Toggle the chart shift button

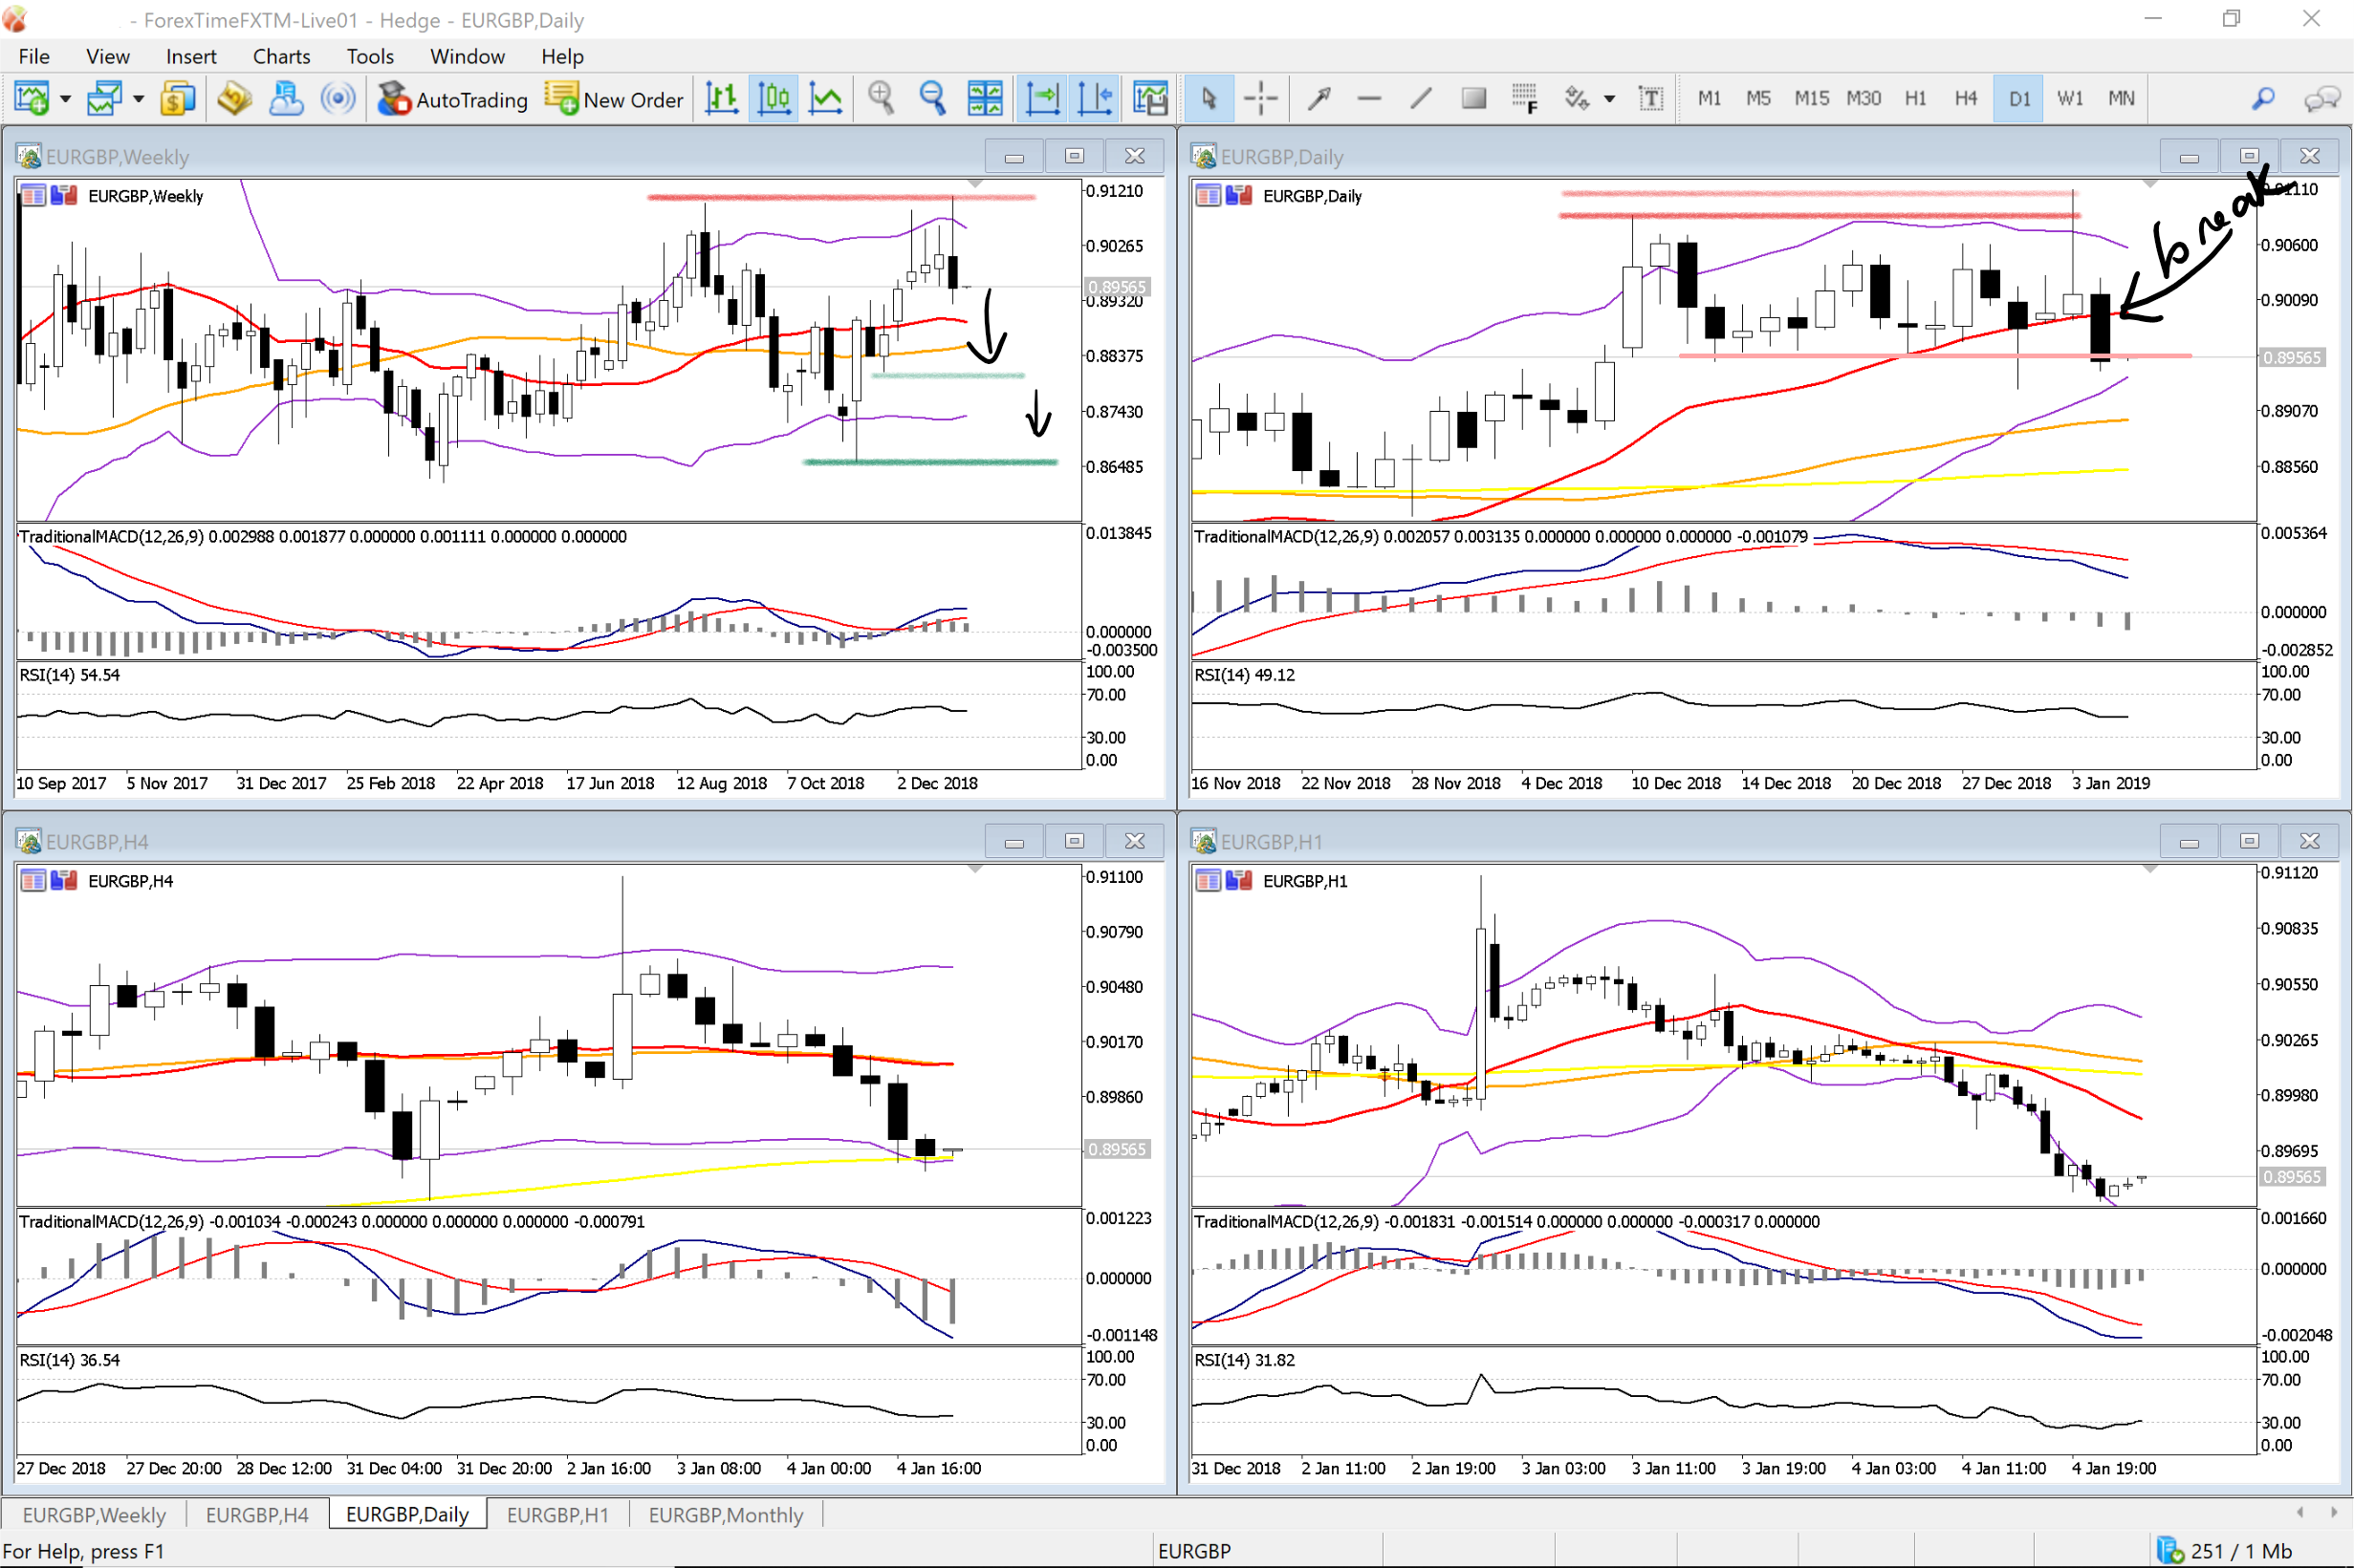1095,98
